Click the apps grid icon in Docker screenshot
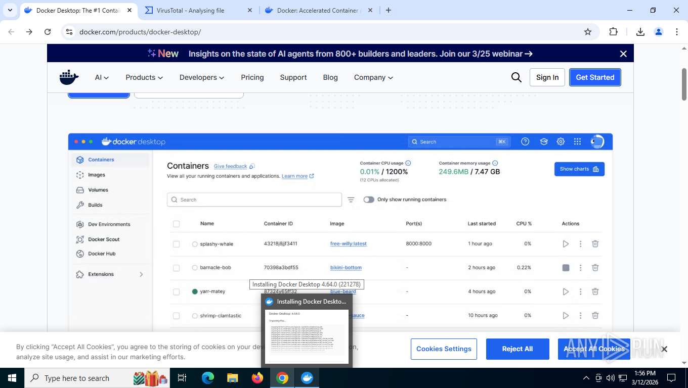The image size is (688, 388). click(577, 142)
